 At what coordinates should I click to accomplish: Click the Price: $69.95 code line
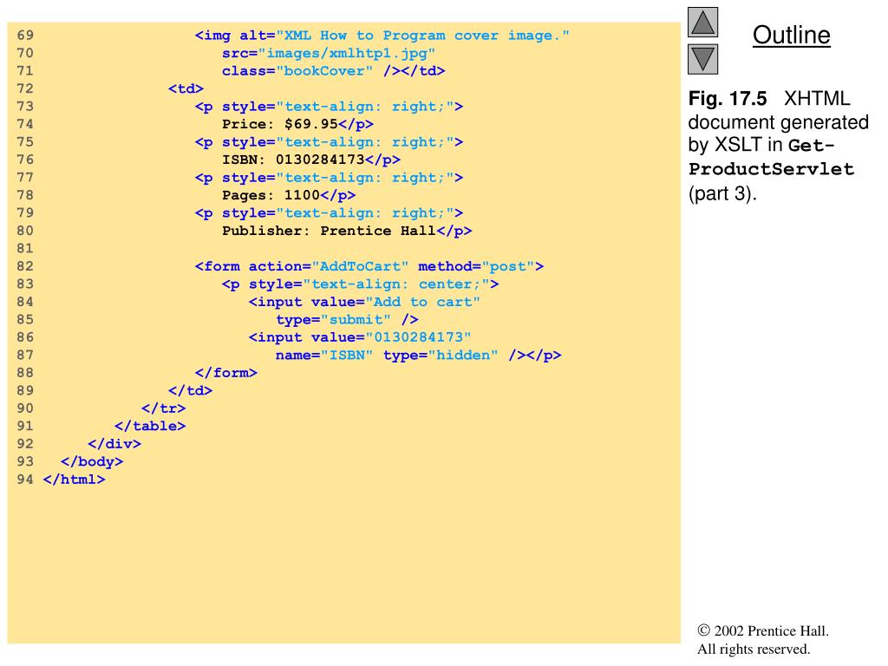(x=297, y=124)
